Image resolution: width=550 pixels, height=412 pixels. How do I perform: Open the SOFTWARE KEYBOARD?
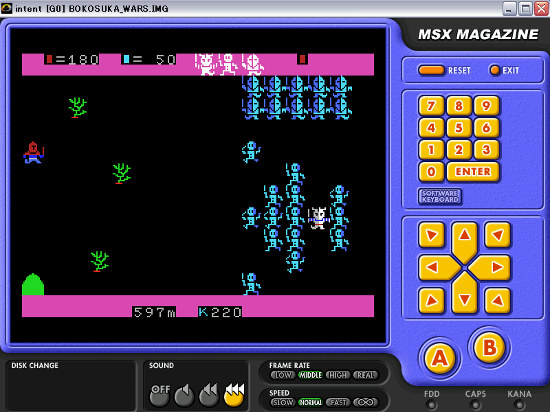440,196
